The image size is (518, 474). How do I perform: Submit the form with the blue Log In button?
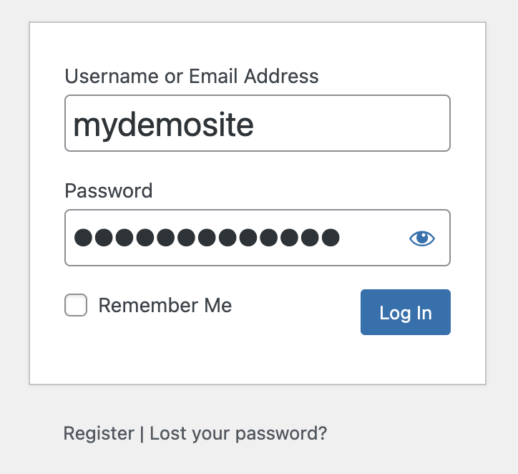406,312
